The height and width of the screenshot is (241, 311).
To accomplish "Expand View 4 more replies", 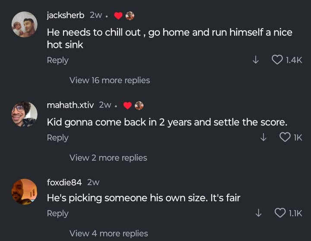I will (109, 234).
